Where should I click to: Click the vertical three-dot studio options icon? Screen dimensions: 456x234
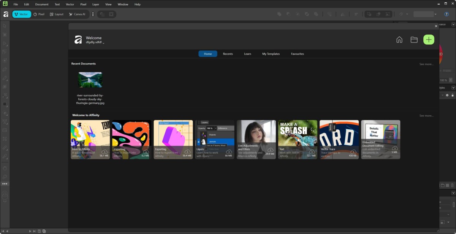pos(93,14)
